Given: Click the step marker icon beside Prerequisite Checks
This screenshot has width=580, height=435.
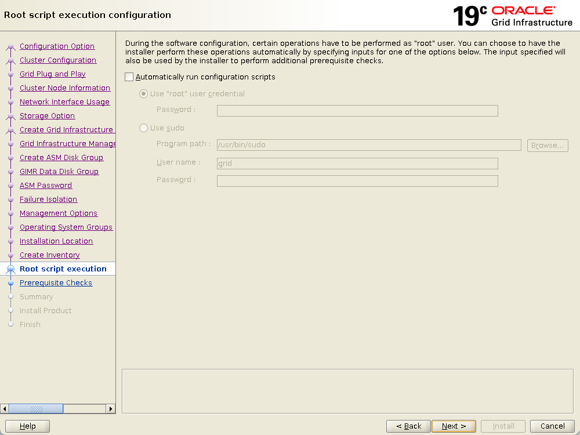Looking at the screenshot, I should coord(10,283).
